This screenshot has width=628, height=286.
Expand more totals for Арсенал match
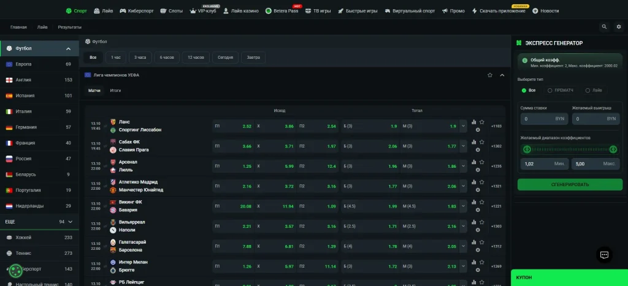464,166
